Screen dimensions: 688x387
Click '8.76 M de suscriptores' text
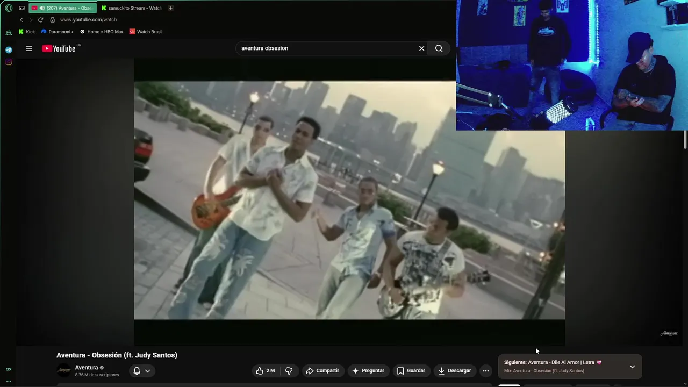[97, 375]
